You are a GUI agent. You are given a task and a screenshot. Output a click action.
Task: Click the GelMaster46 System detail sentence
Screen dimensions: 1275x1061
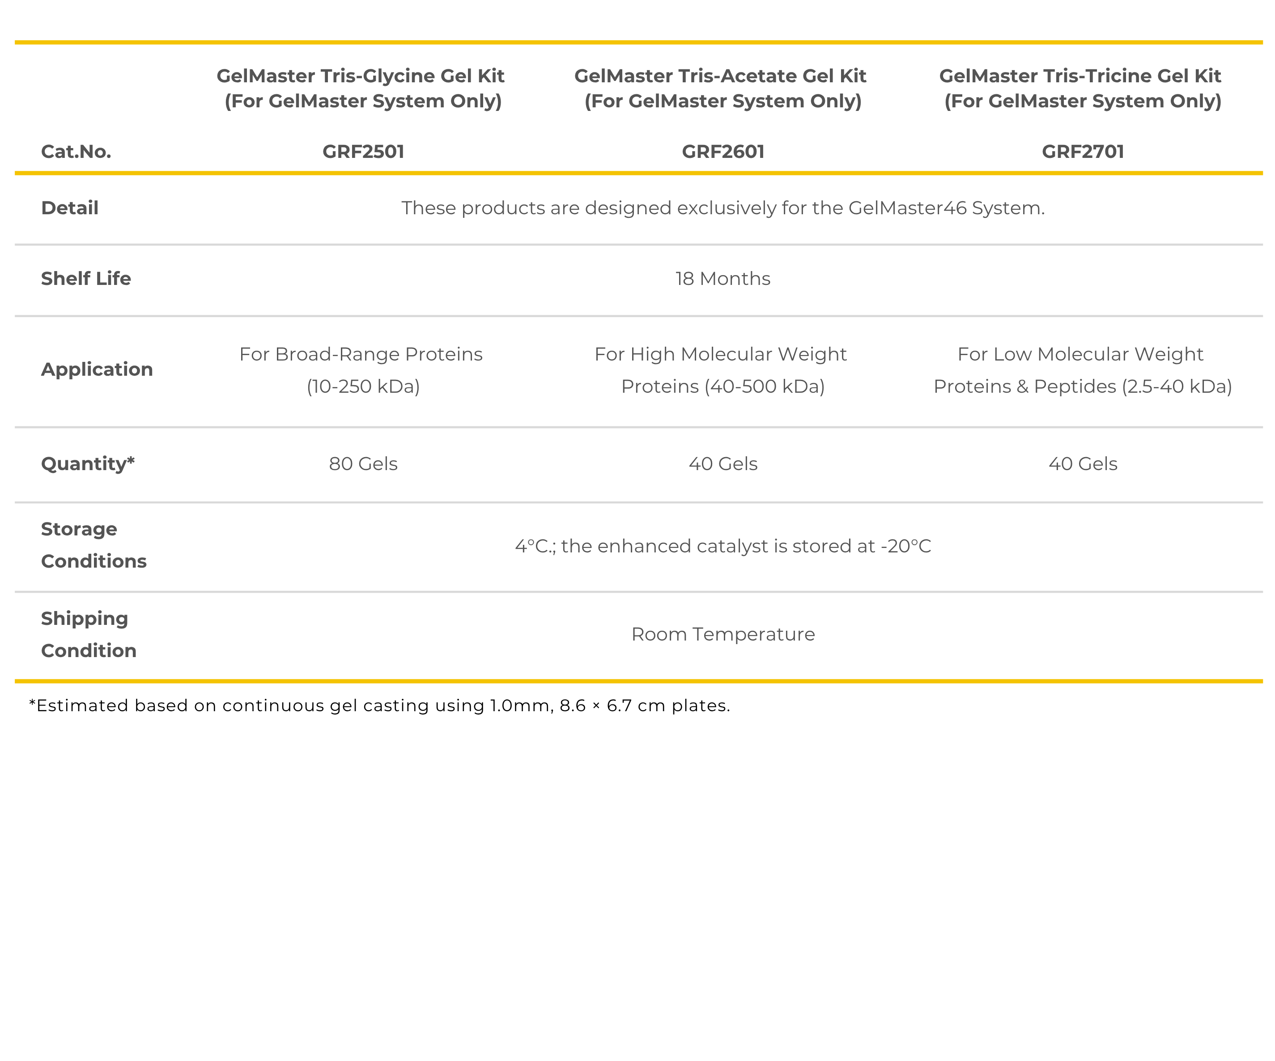[x=722, y=208]
